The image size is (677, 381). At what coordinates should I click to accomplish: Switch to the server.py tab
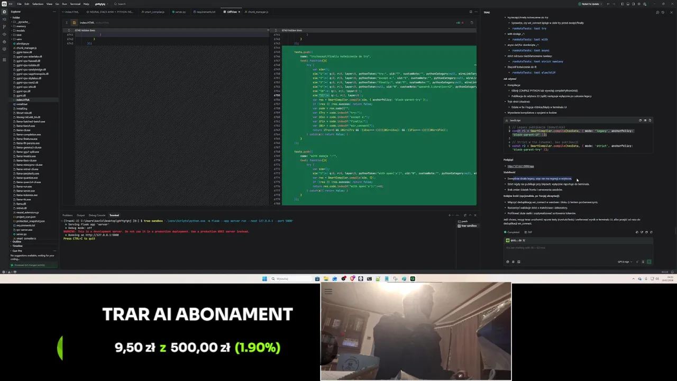coord(179,12)
